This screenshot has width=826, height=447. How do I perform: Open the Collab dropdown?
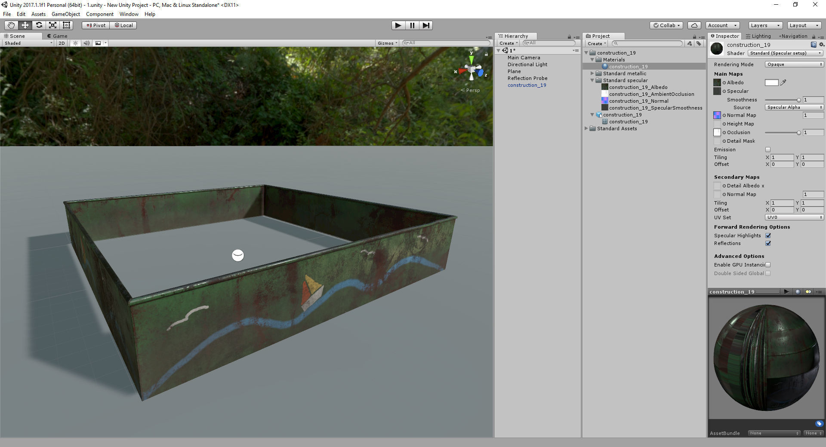click(x=666, y=25)
